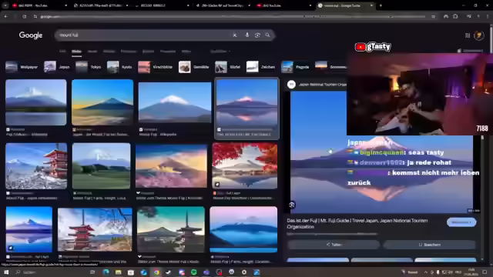
Task: Filter images by Wallpaper chip
Action: pyautogui.click(x=22, y=67)
